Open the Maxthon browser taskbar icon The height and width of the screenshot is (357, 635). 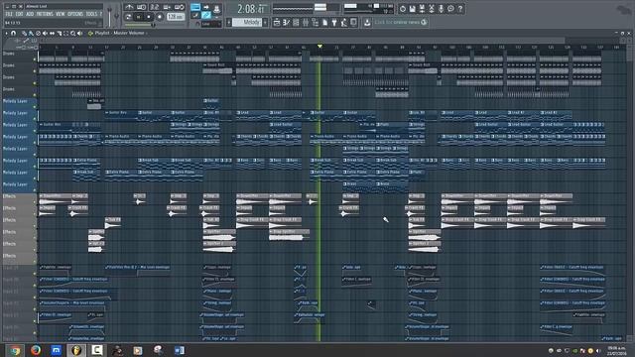57,350
